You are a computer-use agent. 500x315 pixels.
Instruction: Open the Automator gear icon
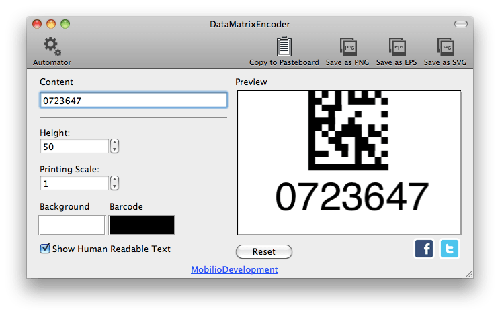click(x=52, y=47)
